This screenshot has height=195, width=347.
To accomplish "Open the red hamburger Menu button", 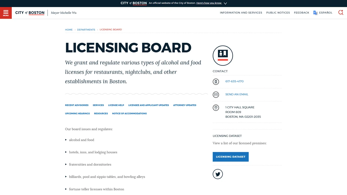I will (x=6, y=13).
